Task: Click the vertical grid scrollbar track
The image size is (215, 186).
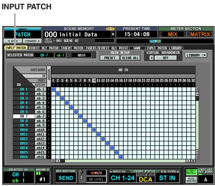Action: [197, 125]
